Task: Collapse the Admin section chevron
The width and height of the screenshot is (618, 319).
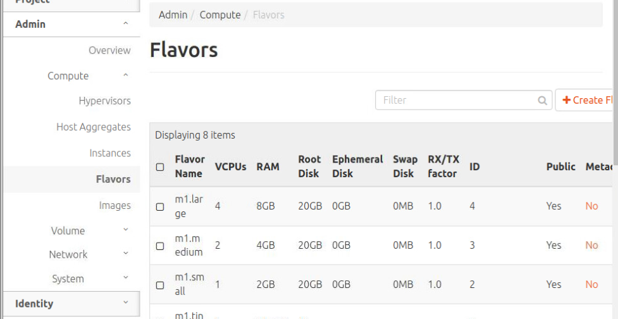Action: click(x=126, y=24)
